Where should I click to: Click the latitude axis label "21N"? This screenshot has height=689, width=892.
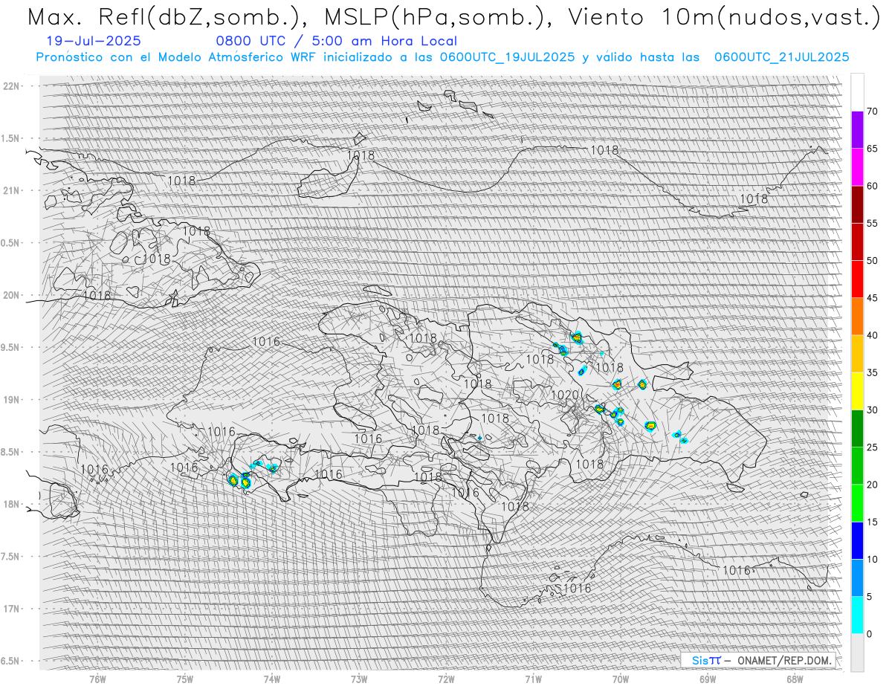tap(11, 190)
